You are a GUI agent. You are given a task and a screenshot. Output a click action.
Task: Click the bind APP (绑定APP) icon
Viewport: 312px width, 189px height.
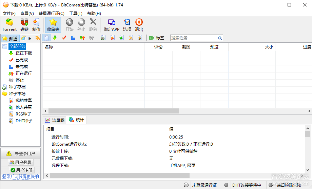point(112,25)
